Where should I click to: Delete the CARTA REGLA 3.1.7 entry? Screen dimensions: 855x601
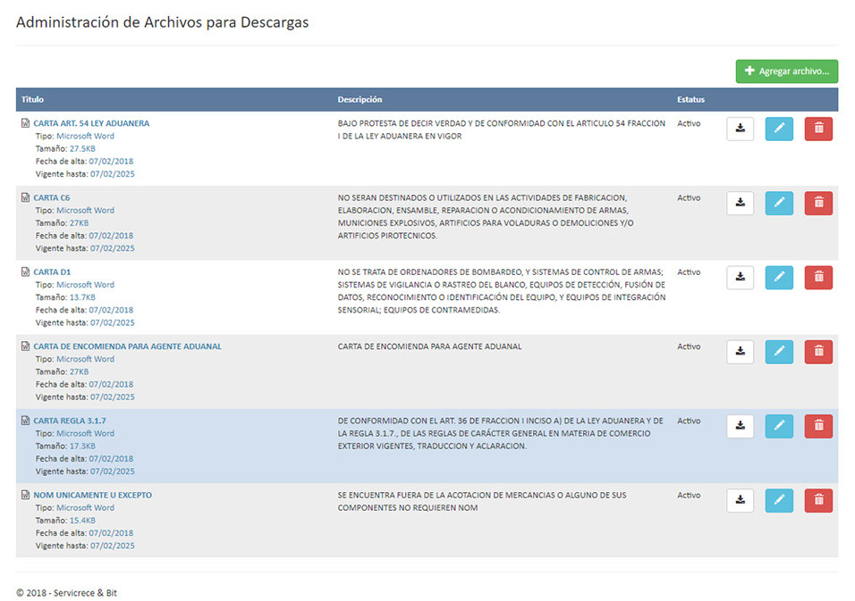818,426
